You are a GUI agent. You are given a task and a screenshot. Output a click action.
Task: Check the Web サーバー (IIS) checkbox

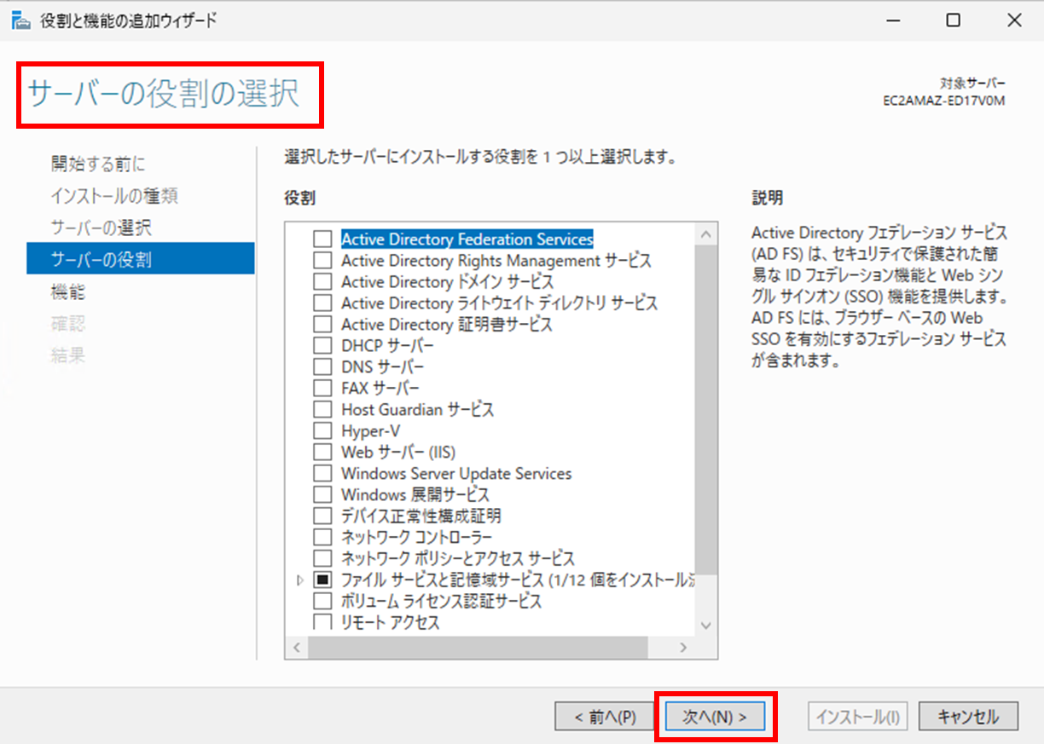[x=322, y=452]
